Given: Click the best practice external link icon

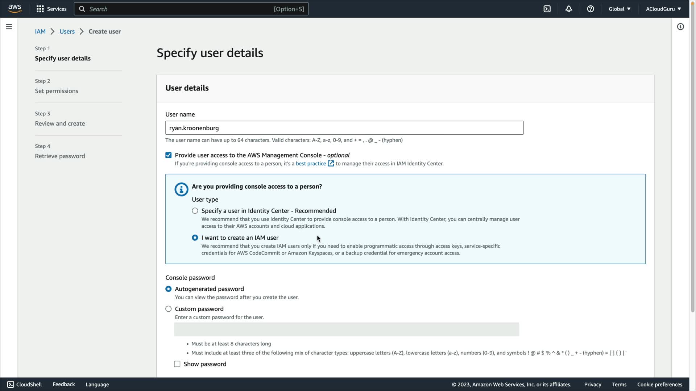Looking at the screenshot, I should (x=331, y=164).
